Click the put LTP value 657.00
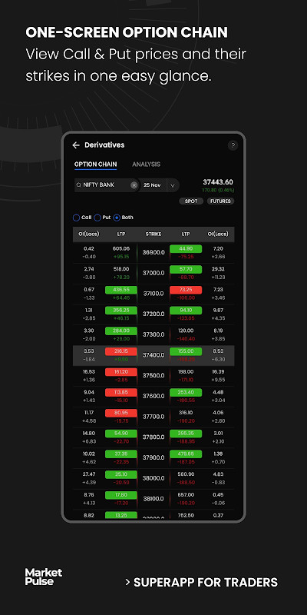Image resolution: width=307 pixels, height=615 pixels. tap(186, 495)
